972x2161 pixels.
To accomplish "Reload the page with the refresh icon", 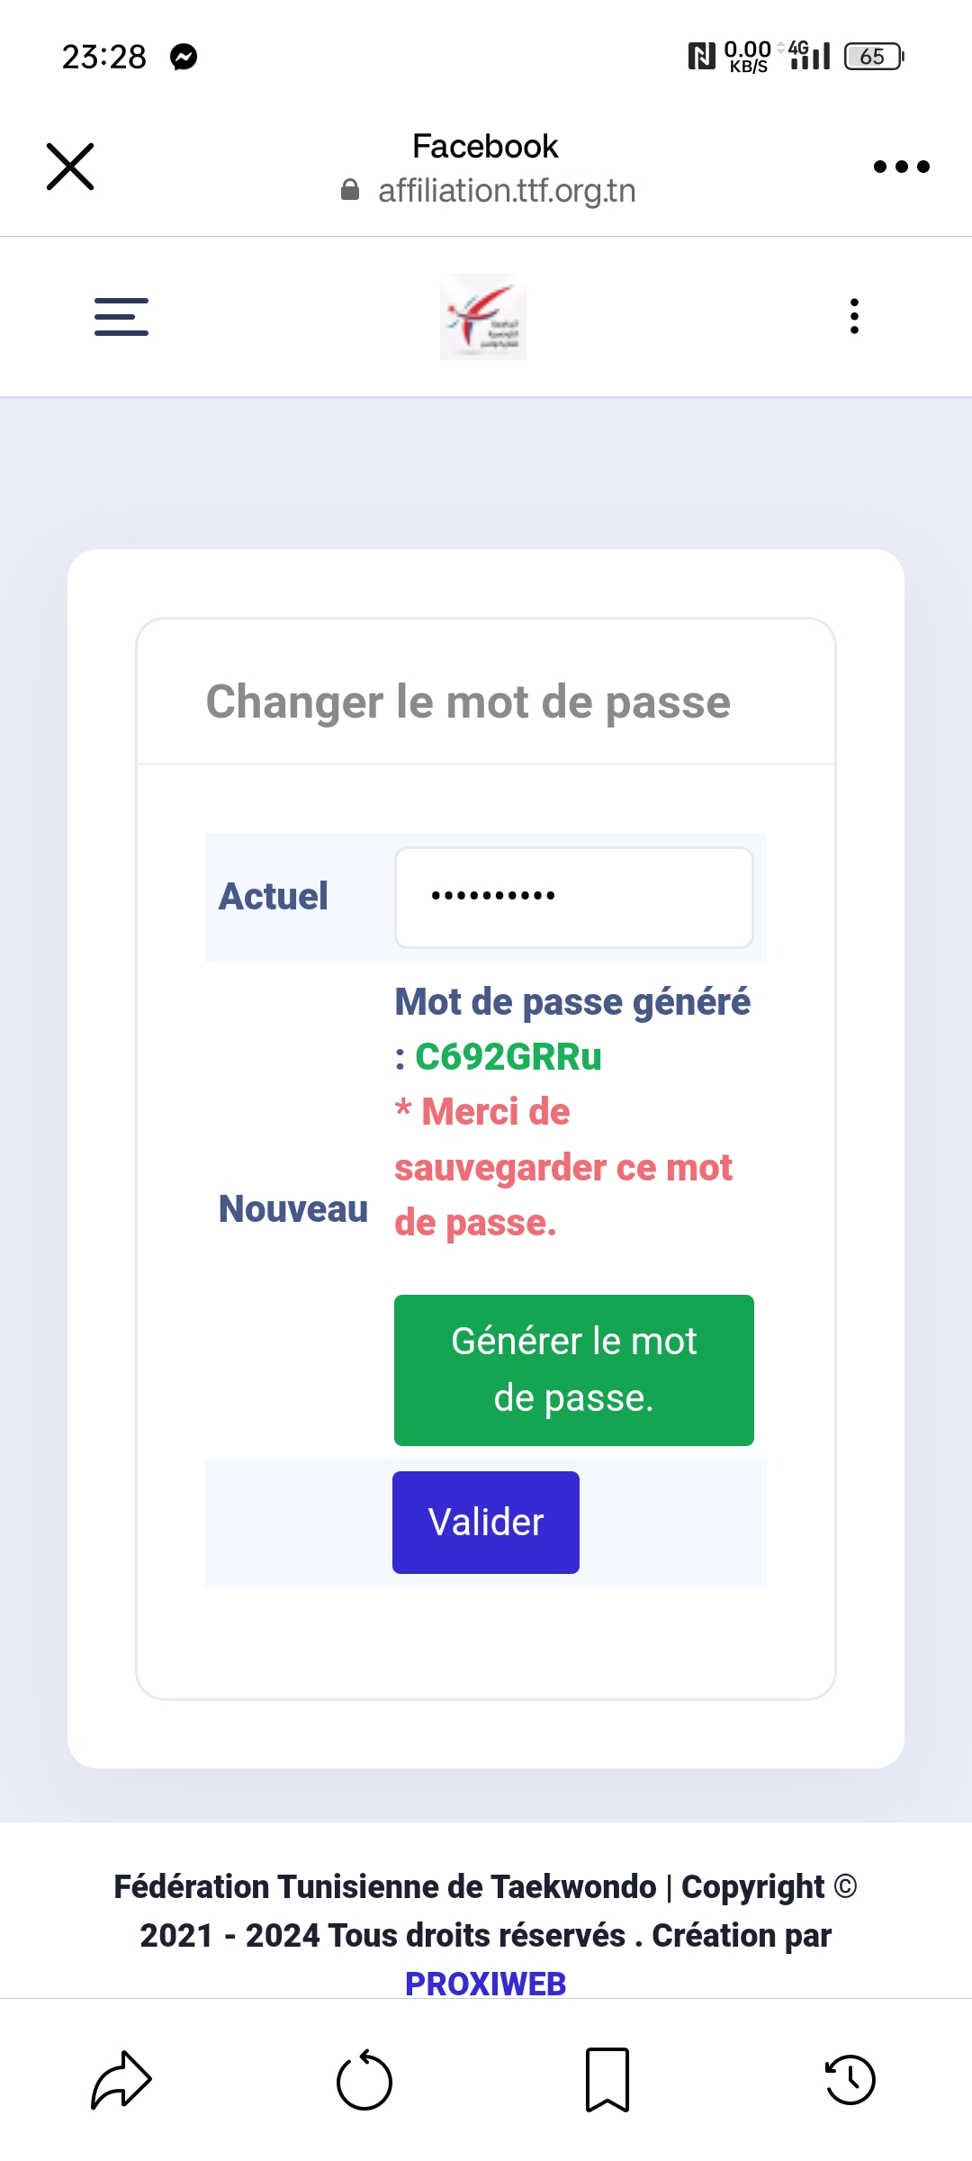I will [364, 2080].
